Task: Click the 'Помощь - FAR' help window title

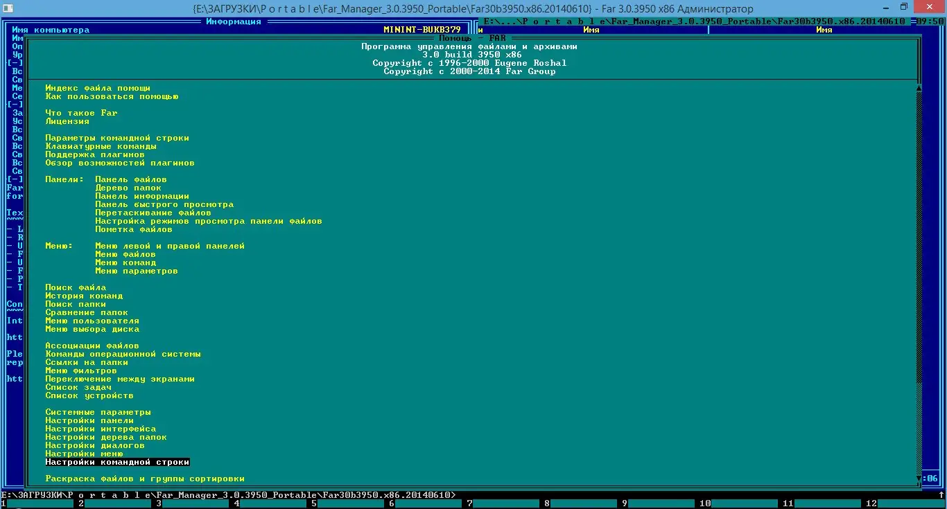Action: click(x=472, y=38)
